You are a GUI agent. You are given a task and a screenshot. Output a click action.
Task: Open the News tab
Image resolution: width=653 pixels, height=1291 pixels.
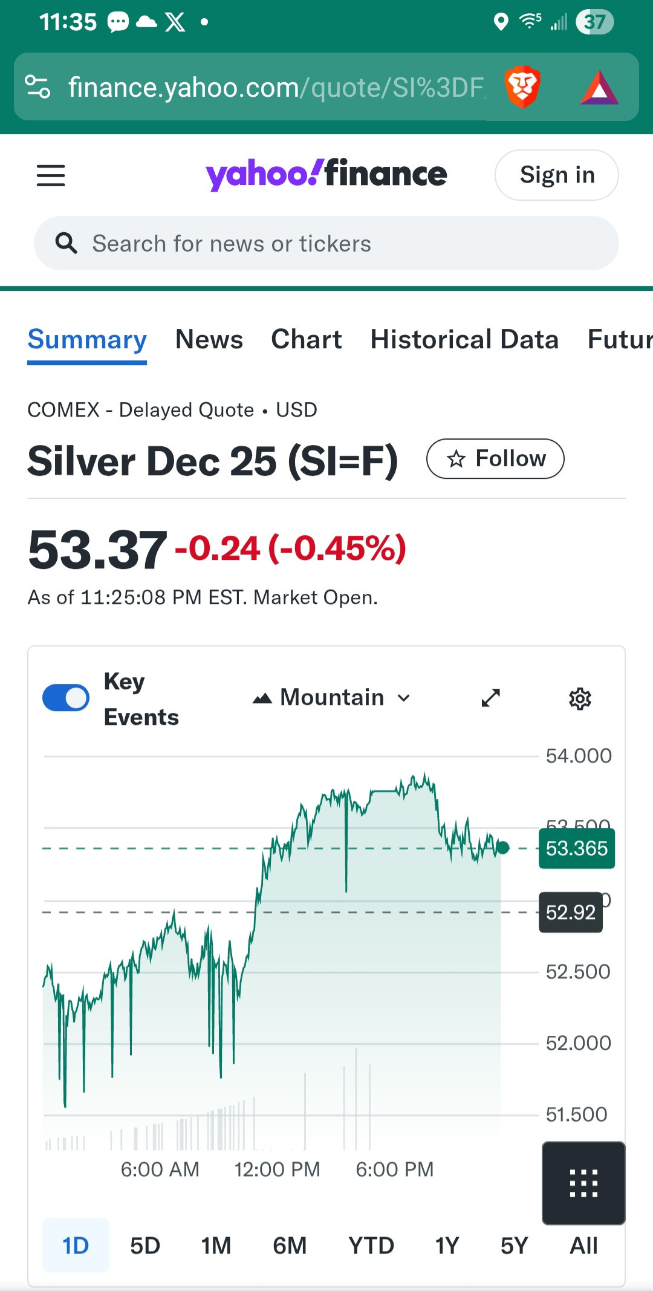coord(209,339)
